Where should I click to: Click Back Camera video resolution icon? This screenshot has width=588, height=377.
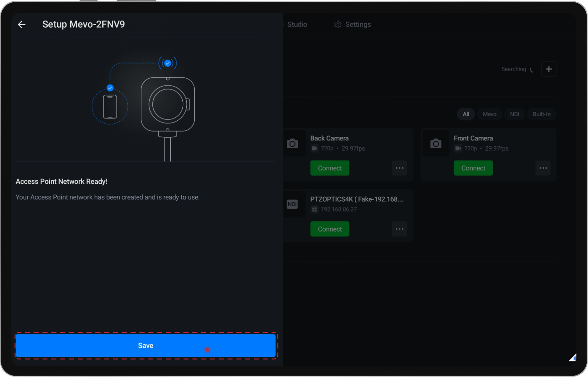pos(314,148)
